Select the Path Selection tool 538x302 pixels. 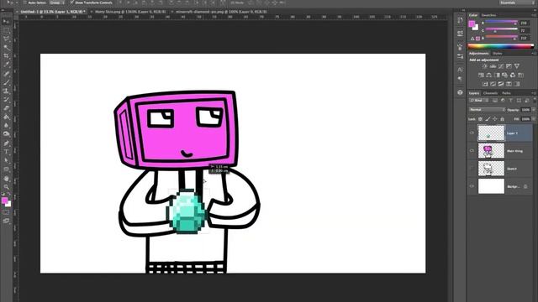coord(6,160)
